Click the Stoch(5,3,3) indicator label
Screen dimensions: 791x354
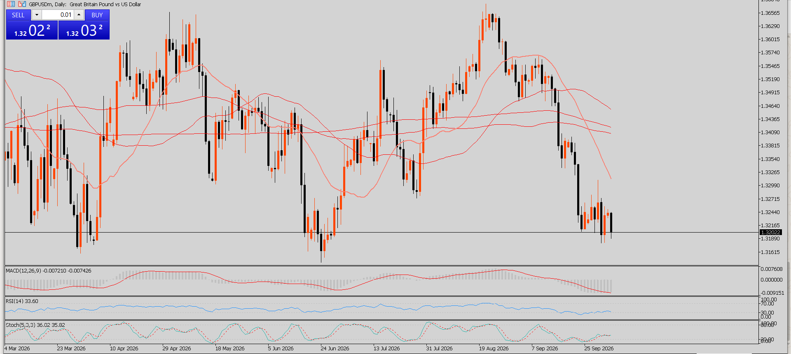[x=35, y=325]
